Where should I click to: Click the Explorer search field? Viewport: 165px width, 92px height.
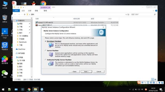point(143,15)
